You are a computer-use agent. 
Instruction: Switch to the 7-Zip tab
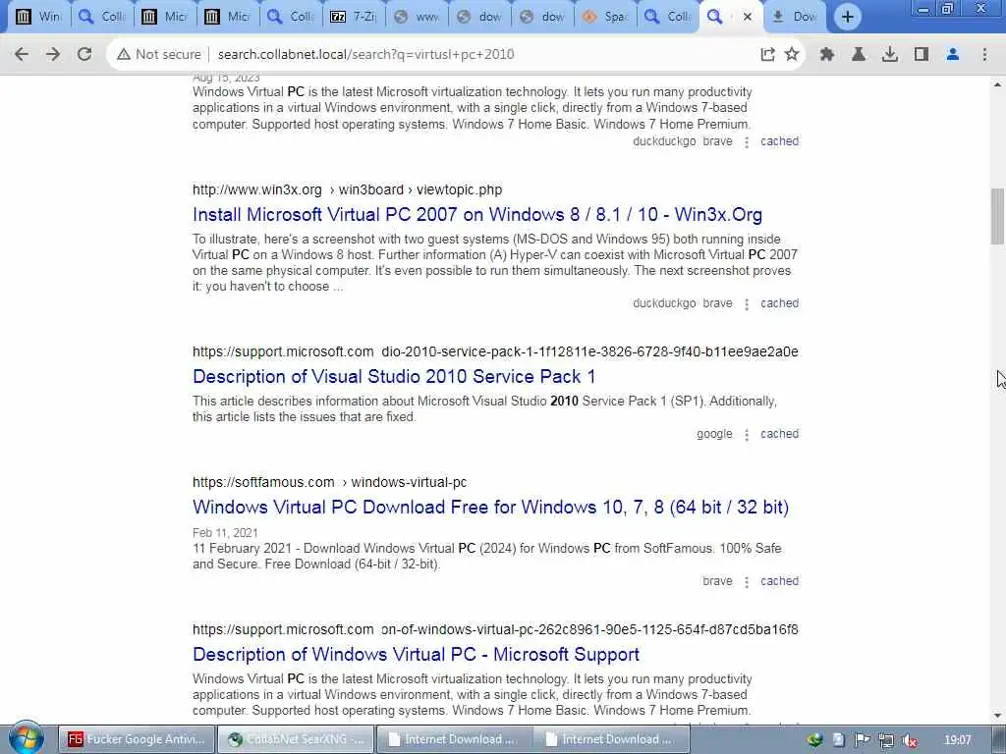(353, 17)
